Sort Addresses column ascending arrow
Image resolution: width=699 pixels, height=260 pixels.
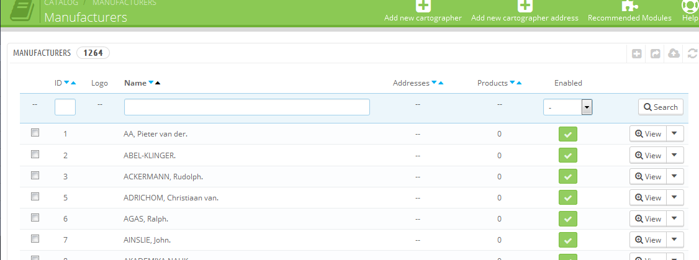click(x=441, y=83)
